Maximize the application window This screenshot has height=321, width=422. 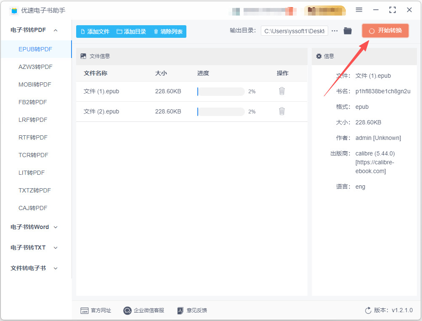click(x=393, y=10)
